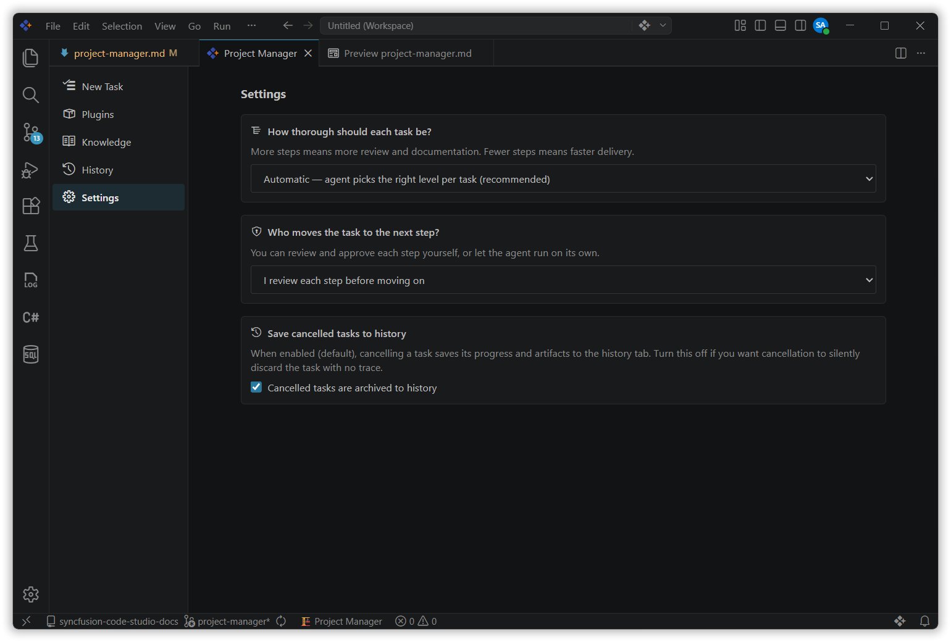The width and height of the screenshot is (951, 642).
Task: Open Plugins in the sidebar
Action: (x=119, y=114)
